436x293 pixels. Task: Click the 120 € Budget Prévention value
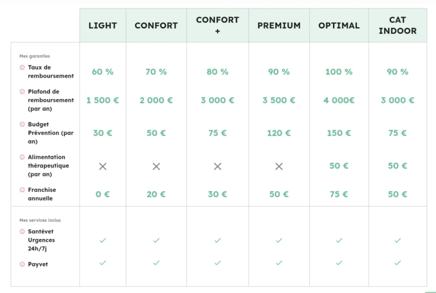279,133
